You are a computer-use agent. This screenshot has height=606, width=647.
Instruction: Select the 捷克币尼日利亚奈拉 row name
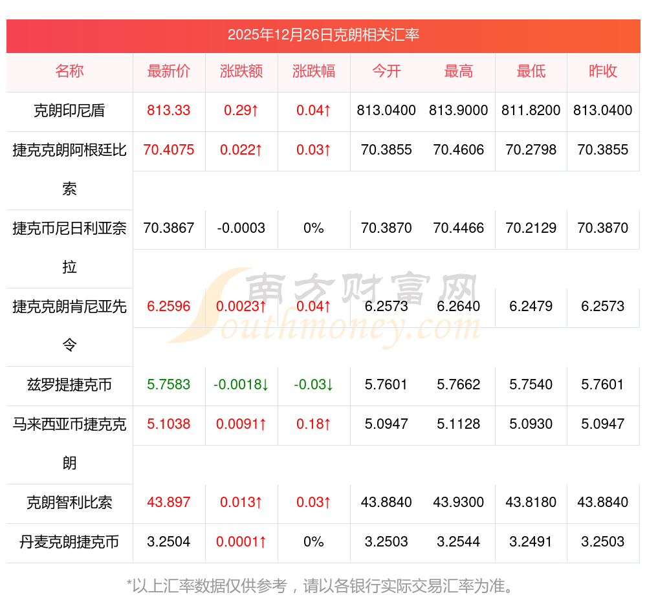coord(69,248)
